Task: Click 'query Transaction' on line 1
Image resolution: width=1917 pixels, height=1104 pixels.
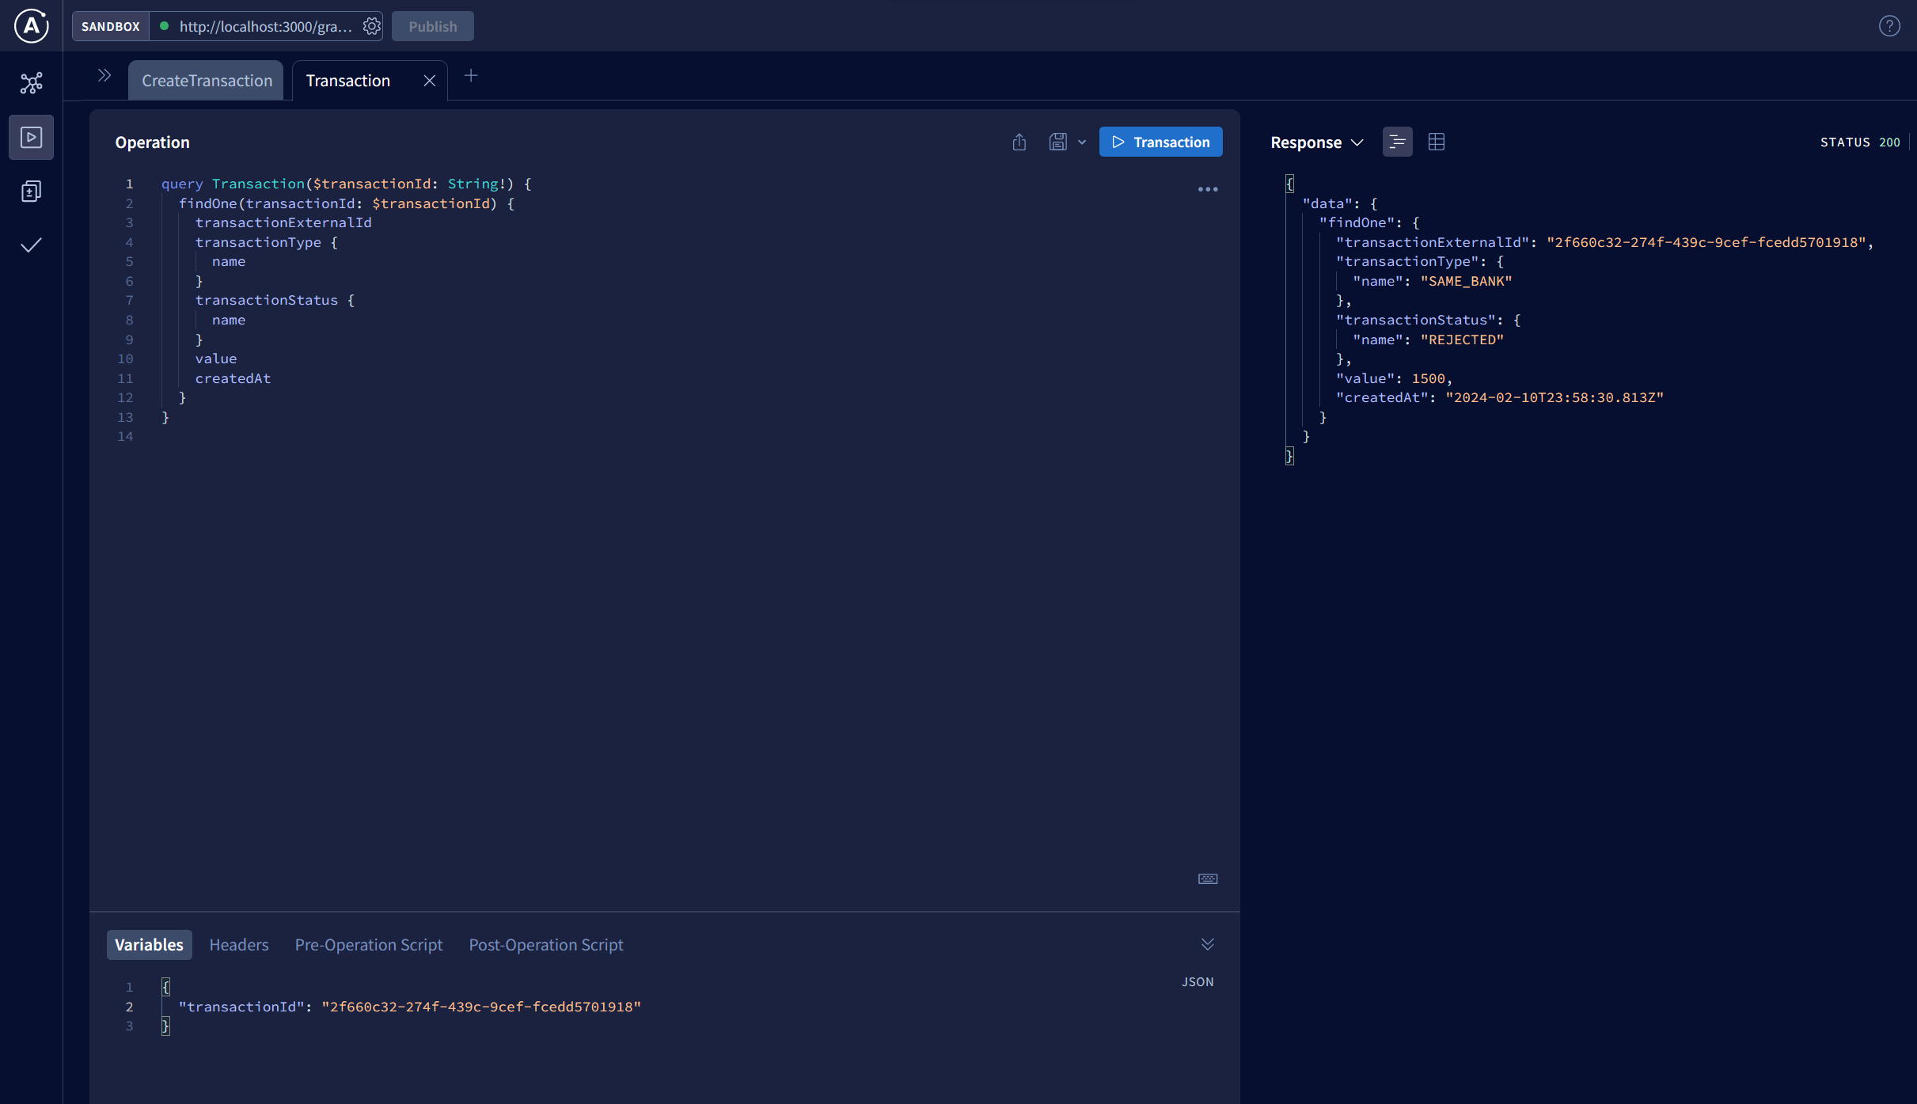Action: coord(233,184)
